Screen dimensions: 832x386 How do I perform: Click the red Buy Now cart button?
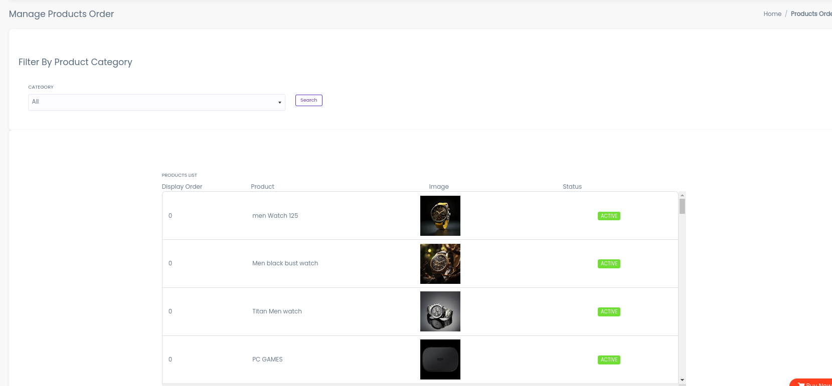[813, 383]
